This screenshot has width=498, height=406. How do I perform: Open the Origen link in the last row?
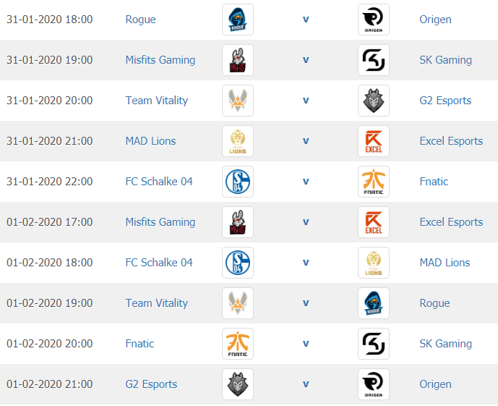point(435,384)
